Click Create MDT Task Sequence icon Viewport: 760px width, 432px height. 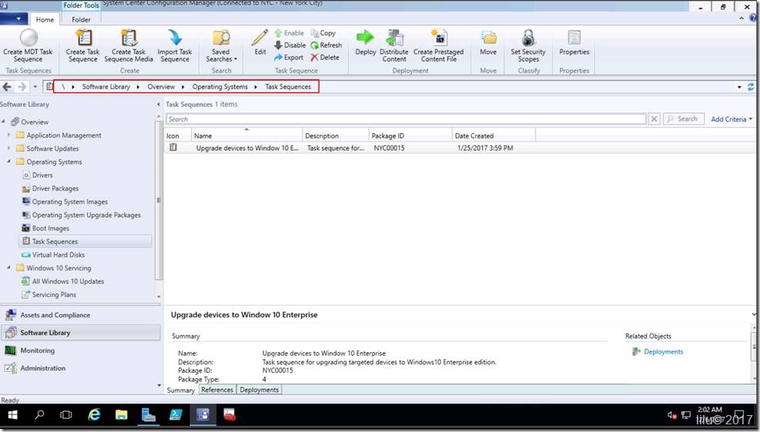click(28, 38)
